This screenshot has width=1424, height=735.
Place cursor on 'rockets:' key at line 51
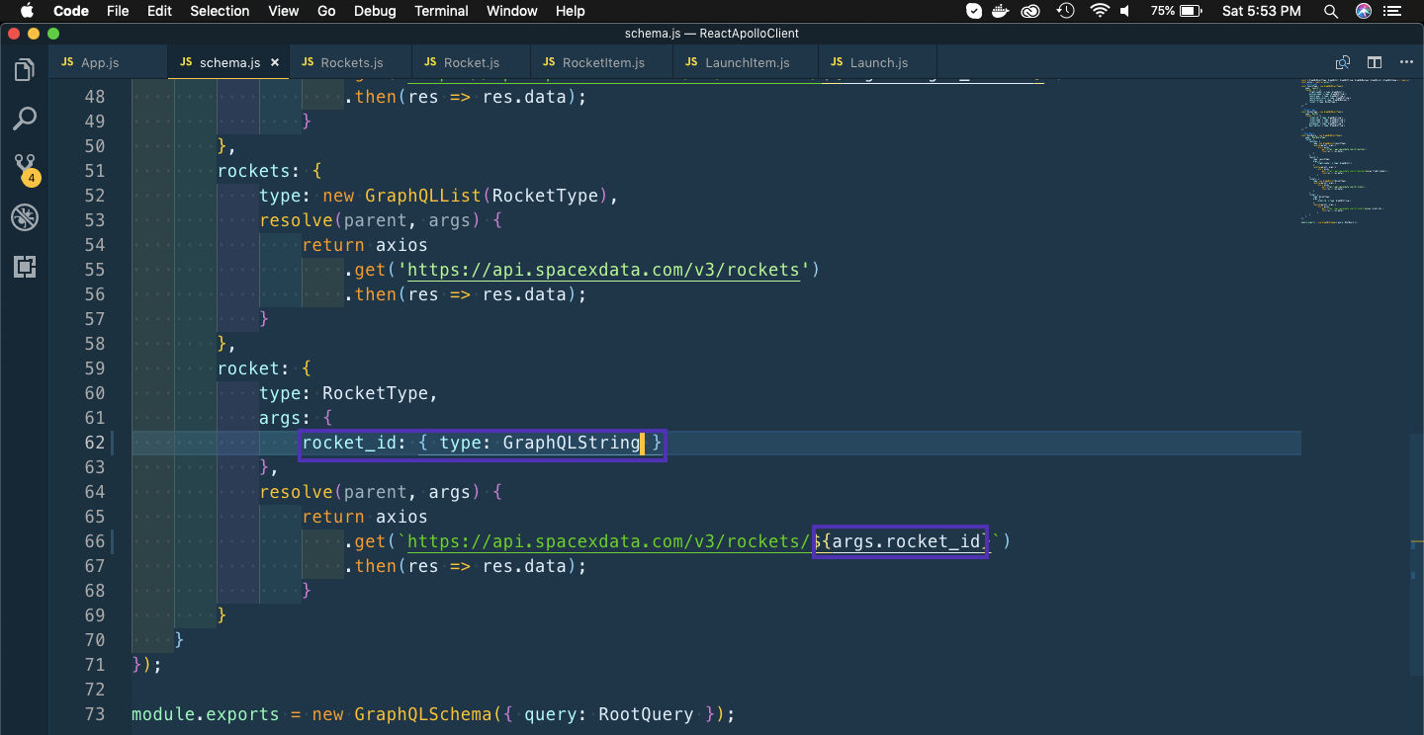259,171
